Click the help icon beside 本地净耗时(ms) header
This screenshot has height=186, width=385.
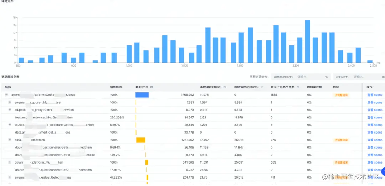tap(225, 87)
